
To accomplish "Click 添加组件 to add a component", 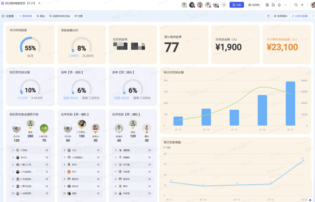I will click(25, 16).
